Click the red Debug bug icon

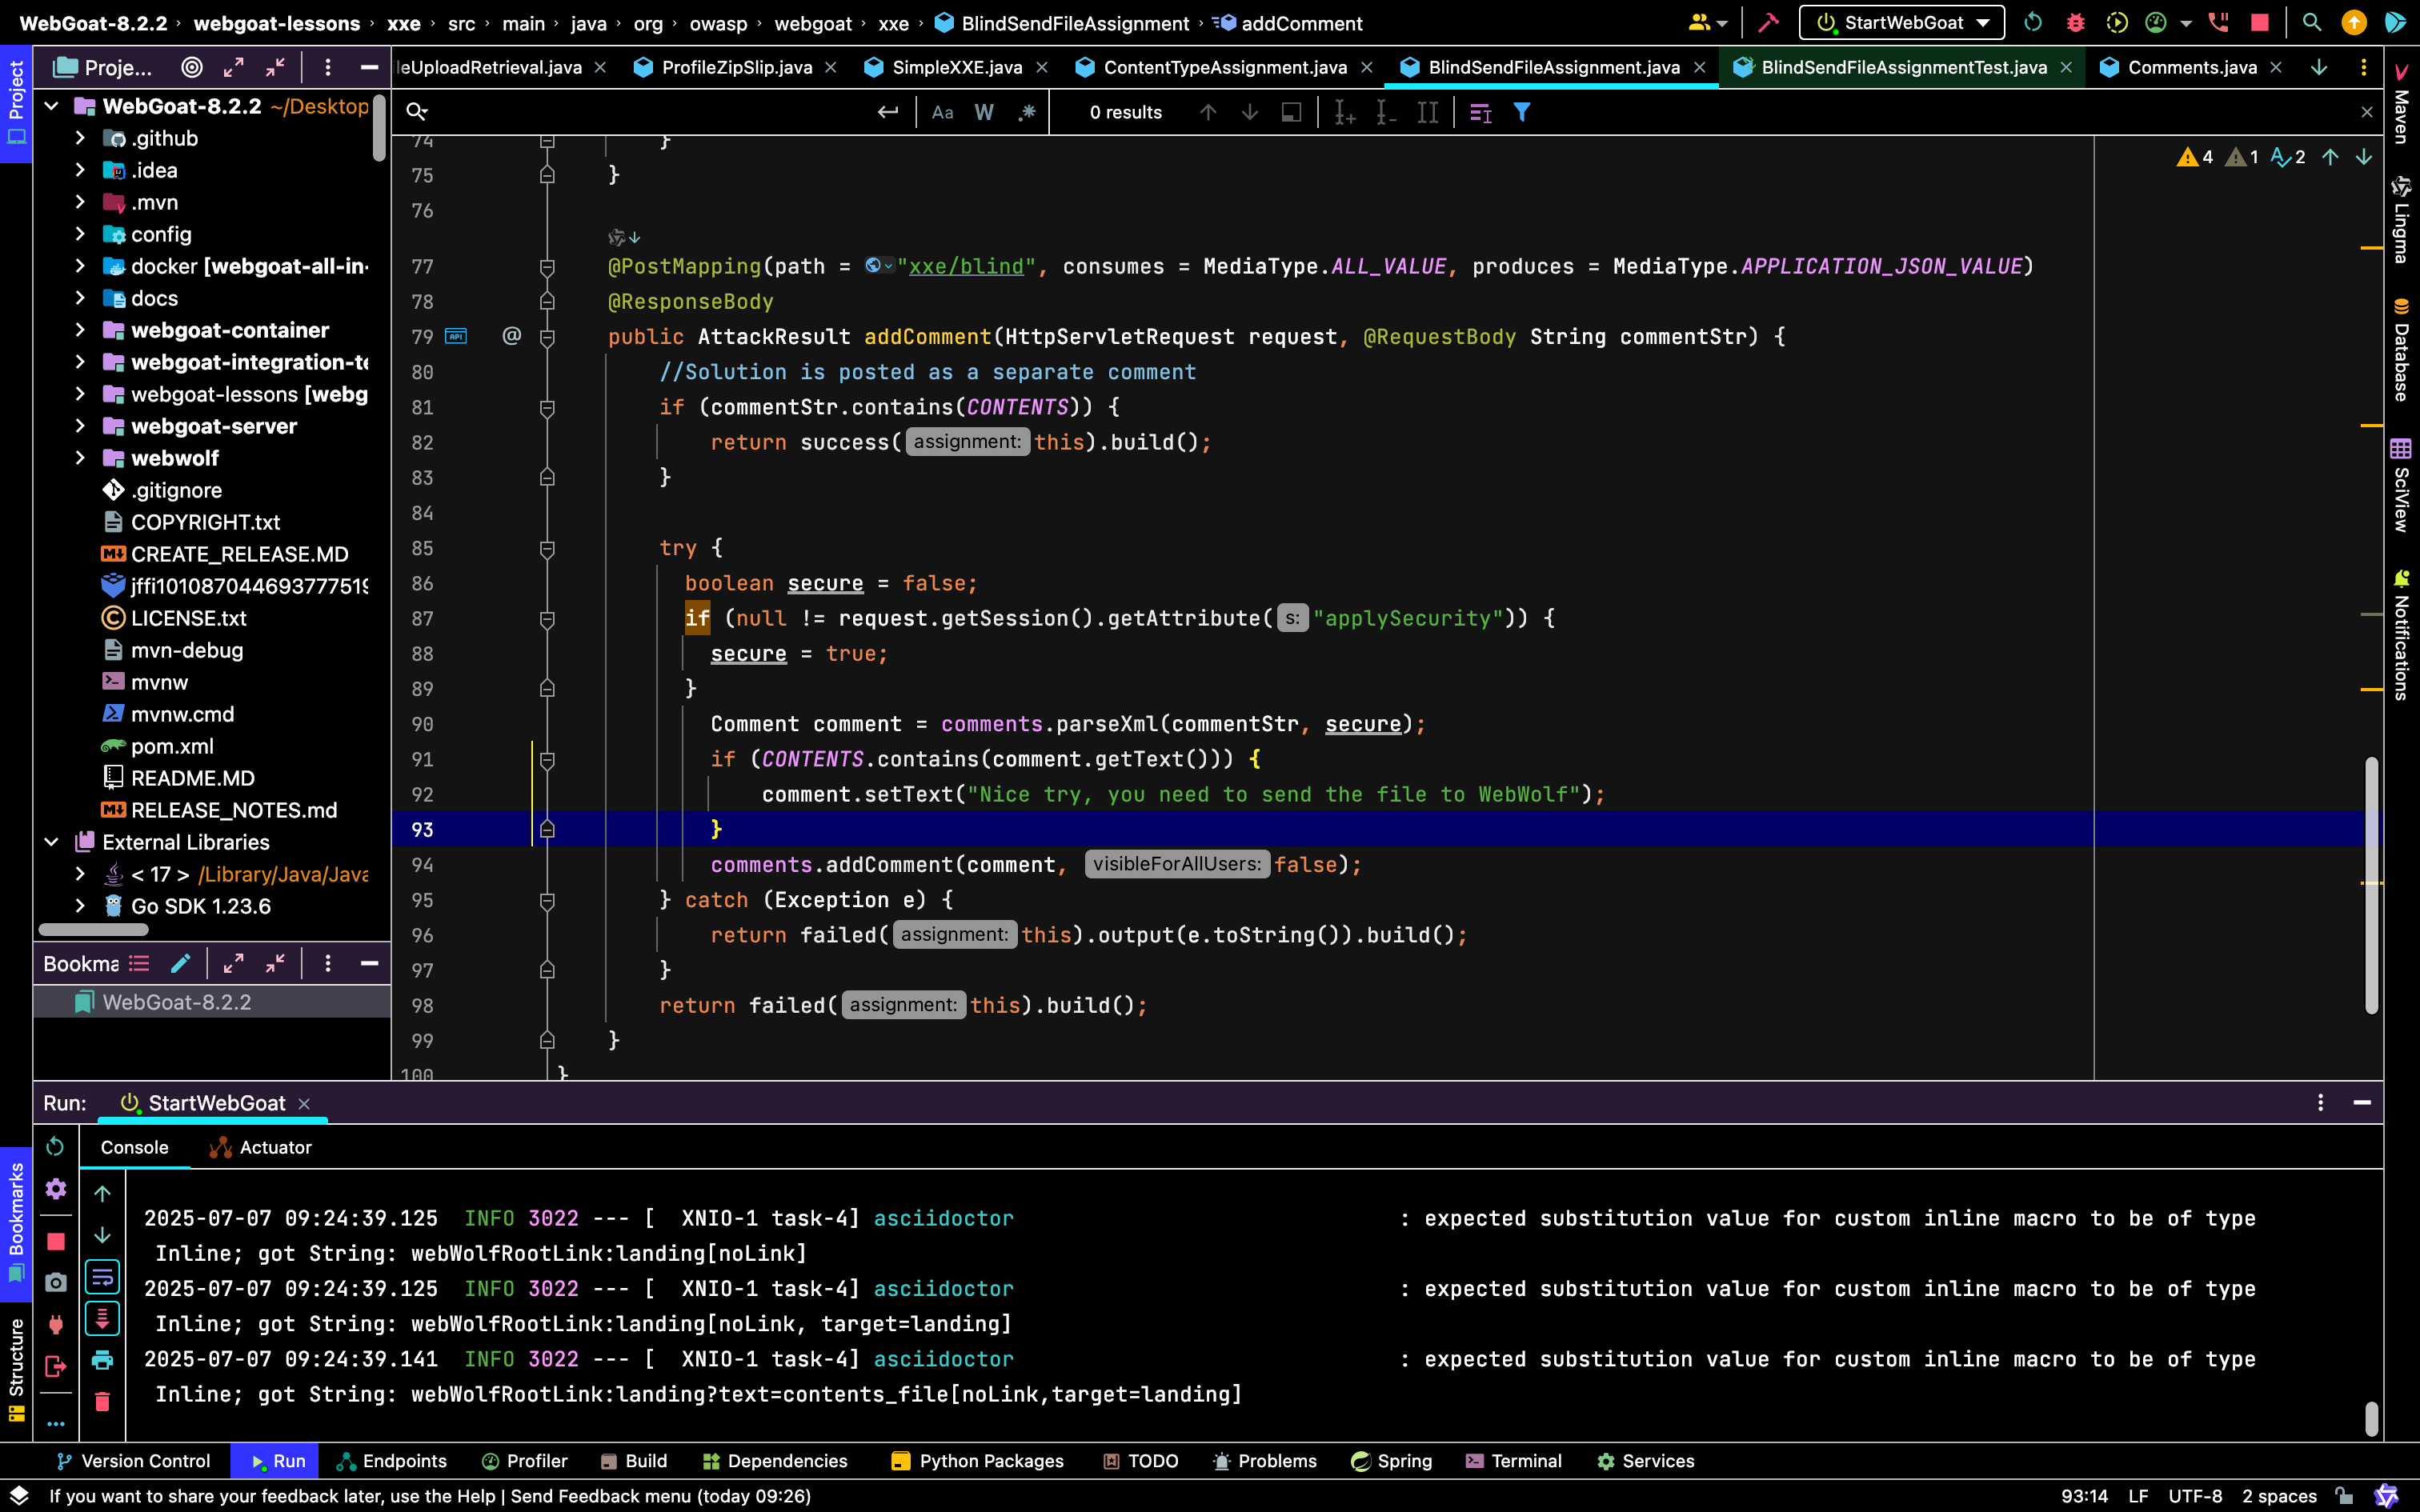2075,23
